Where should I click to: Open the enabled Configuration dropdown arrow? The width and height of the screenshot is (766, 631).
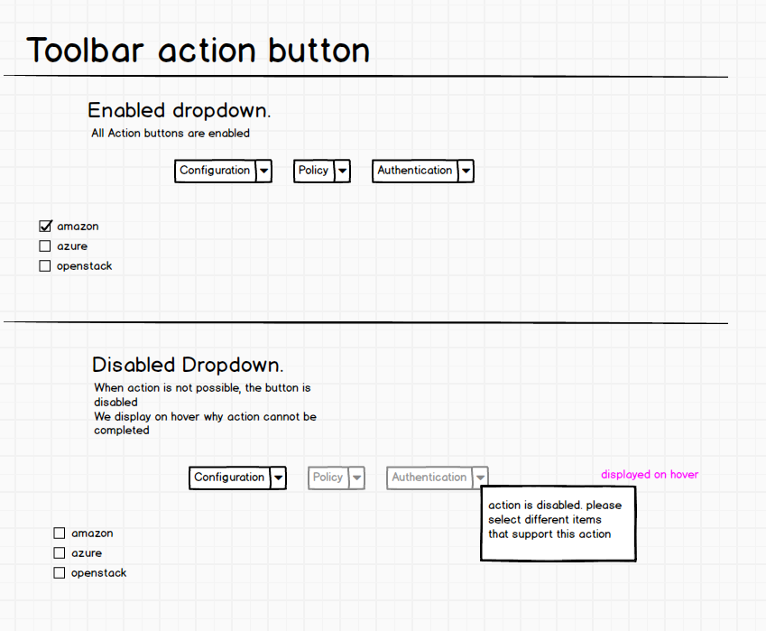(x=263, y=172)
